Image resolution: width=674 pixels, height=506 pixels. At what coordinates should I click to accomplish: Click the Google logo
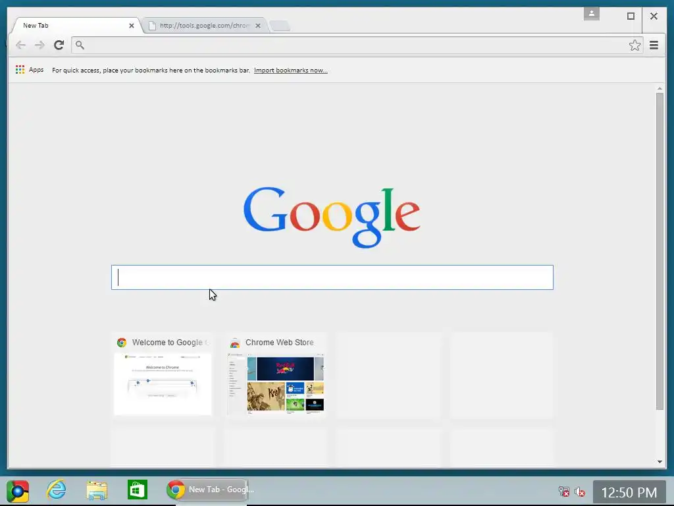click(x=332, y=216)
